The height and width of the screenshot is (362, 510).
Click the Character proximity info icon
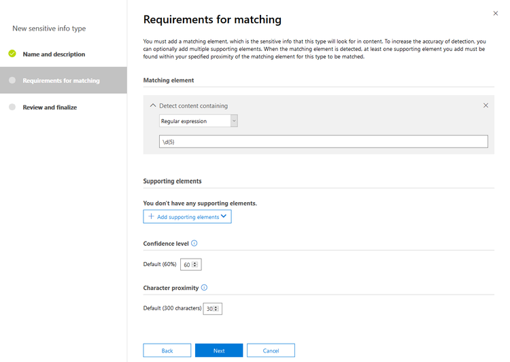(x=205, y=288)
